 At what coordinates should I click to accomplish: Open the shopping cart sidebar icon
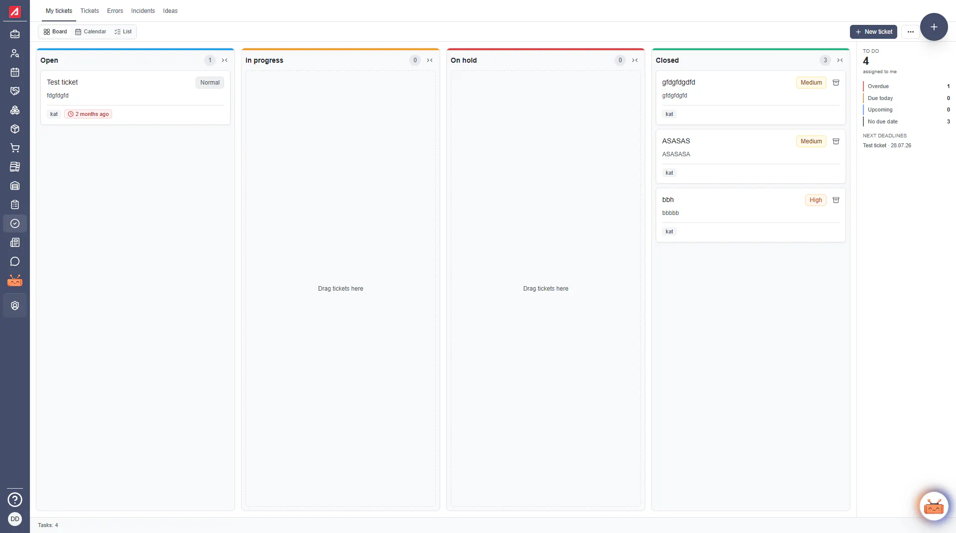click(x=15, y=148)
